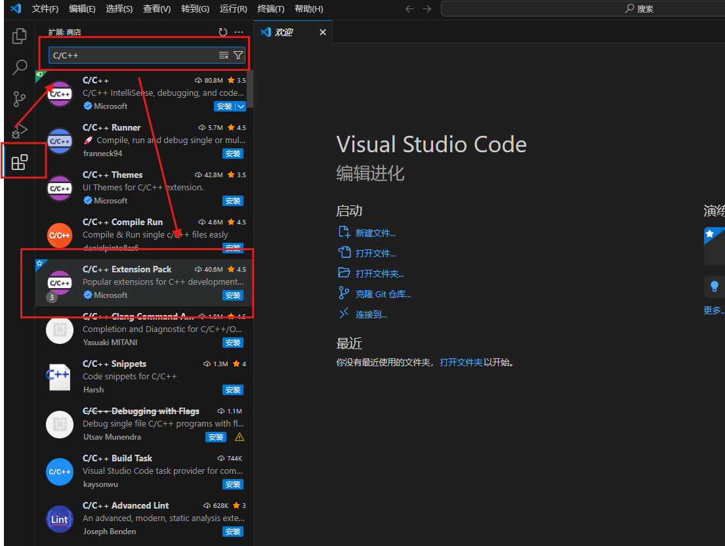This screenshot has height=546, width=725.
Task: Select the C/C++ Build Task extension icon
Action: (x=60, y=472)
